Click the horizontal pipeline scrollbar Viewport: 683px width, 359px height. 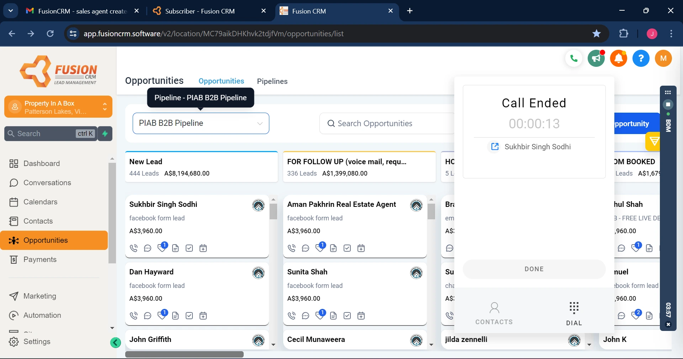184,354
